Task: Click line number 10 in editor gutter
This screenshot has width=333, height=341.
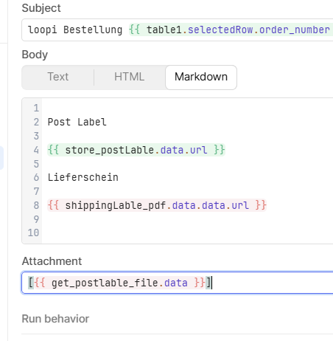Action: point(33,232)
